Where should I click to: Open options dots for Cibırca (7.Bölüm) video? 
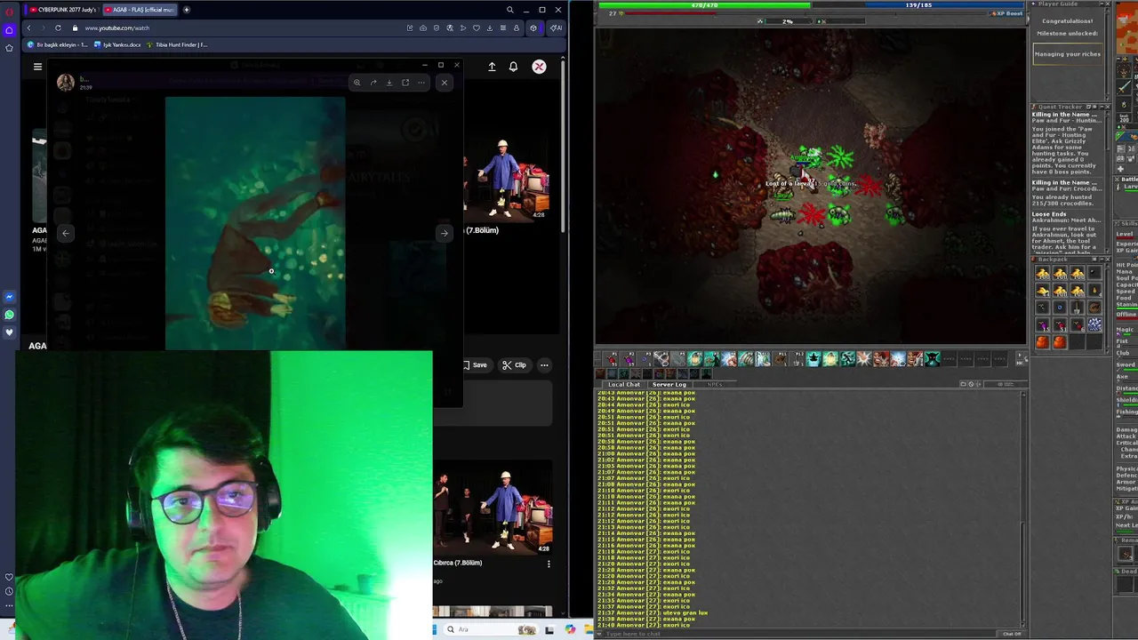[549, 564]
